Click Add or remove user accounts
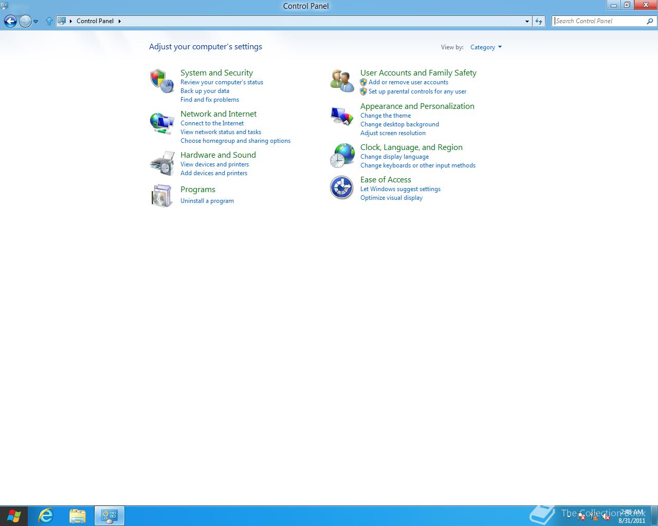 pos(408,82)
